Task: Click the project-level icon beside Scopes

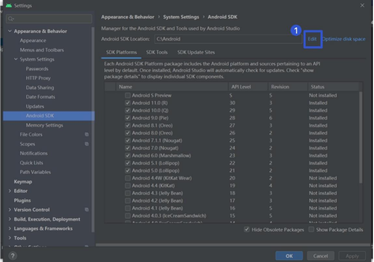Action: 87,144
